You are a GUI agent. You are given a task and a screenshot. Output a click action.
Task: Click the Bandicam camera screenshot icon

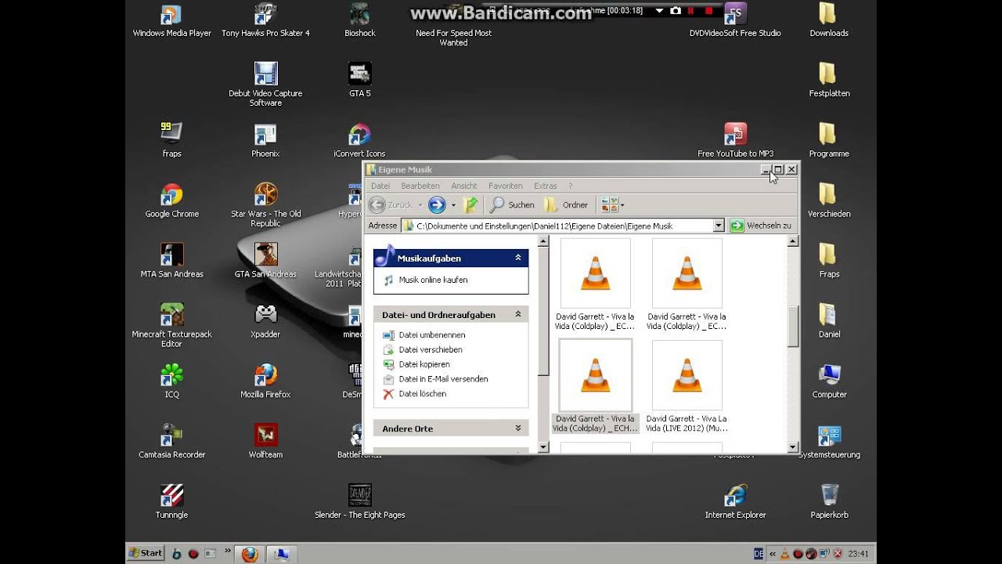(x=676, y=11)
